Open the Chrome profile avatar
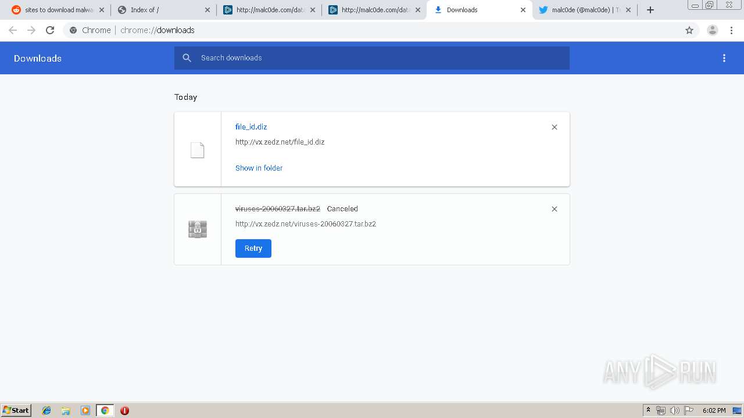744x418 pixels. tap(713, 30)
